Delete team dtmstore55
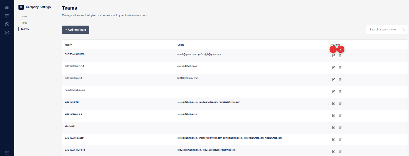This screenshot has height=156, width=409. click(x=340, y=127)
